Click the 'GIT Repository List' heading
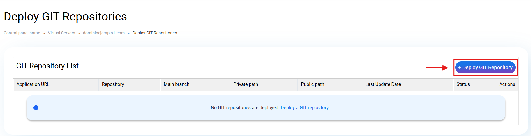This screenshot has width=531, height=136. point(47,66)
